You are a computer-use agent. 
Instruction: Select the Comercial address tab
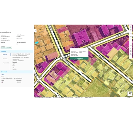pyautogui.click(x=6, y=63)
